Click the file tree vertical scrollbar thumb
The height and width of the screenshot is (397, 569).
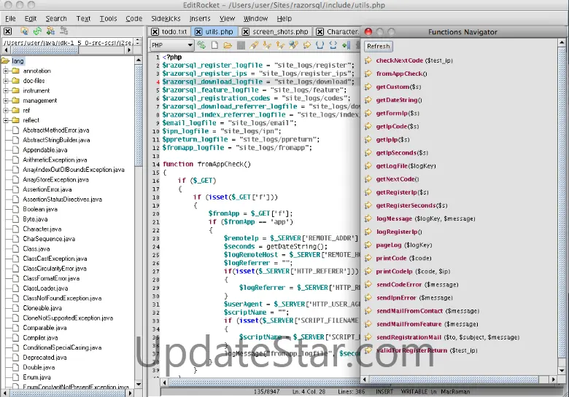(139, 115)
